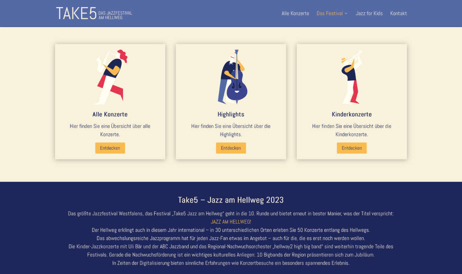This screenshot has height=274, width=462.
Task: Open the Alle Konzerte menu item
Action: (295, 13)
